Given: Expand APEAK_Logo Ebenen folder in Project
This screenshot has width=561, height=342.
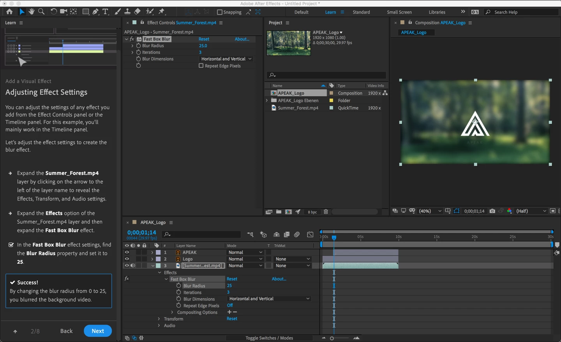Looking at the screenshot, I should pos(267,100).
